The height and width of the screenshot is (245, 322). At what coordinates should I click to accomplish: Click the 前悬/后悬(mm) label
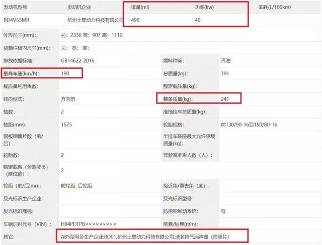181,224
